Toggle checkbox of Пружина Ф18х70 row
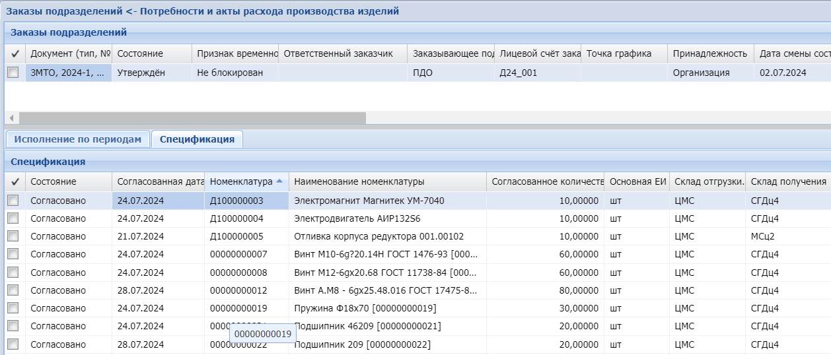The width and height of the screenshot is (831, 355). (13, 308)
